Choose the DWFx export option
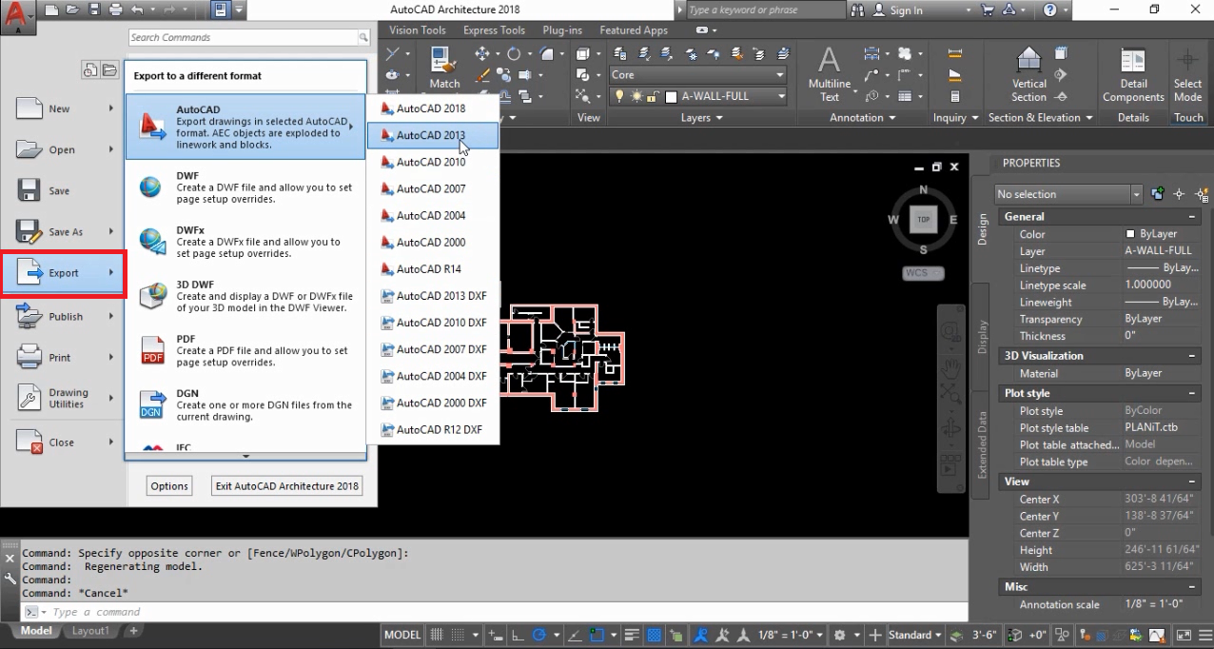This screenshot has height=649, width=1214. [x=245, y=242]
